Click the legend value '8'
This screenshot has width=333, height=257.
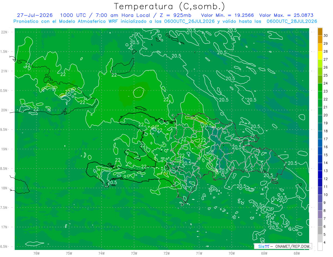click(x=325, y=210)
